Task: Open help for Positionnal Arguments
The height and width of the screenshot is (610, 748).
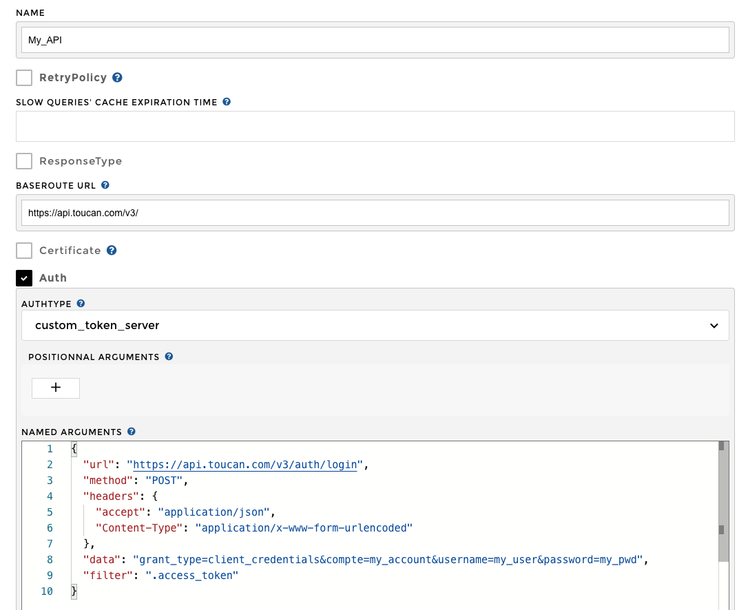Action: tap(169, 357)
